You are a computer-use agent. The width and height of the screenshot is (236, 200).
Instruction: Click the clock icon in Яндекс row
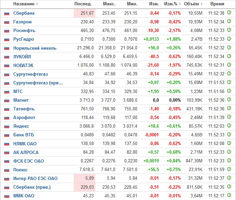(x=229, y=125)
